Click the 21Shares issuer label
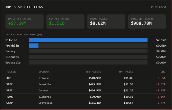172x110 pixels. click(12, 57)
